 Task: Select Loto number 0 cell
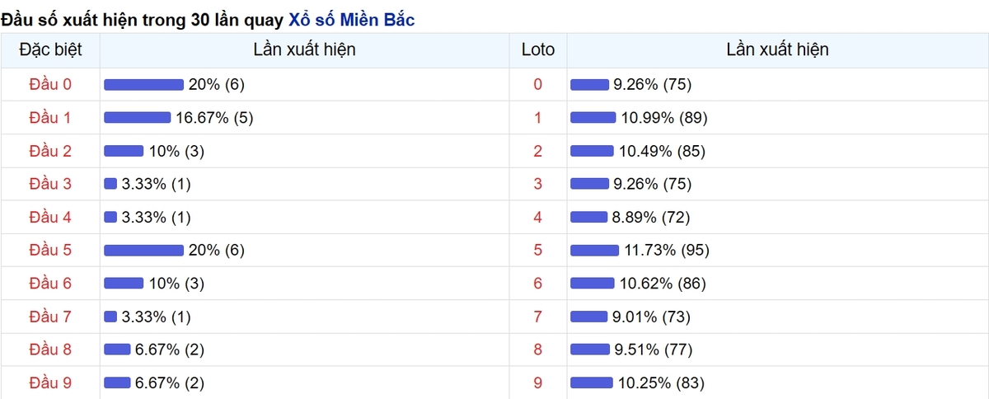click(x=538, y=84)
